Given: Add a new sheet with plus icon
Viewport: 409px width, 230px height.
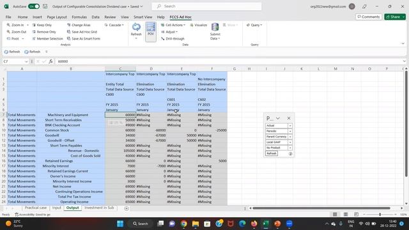Looking at the screenshot, I should [127, 208].
